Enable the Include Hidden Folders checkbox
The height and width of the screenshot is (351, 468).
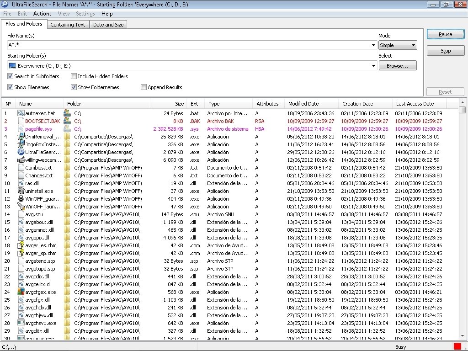tap(74, 76)
